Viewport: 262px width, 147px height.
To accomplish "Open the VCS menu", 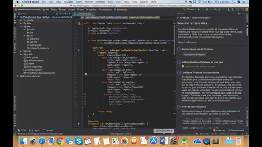I will coord(135,2).
